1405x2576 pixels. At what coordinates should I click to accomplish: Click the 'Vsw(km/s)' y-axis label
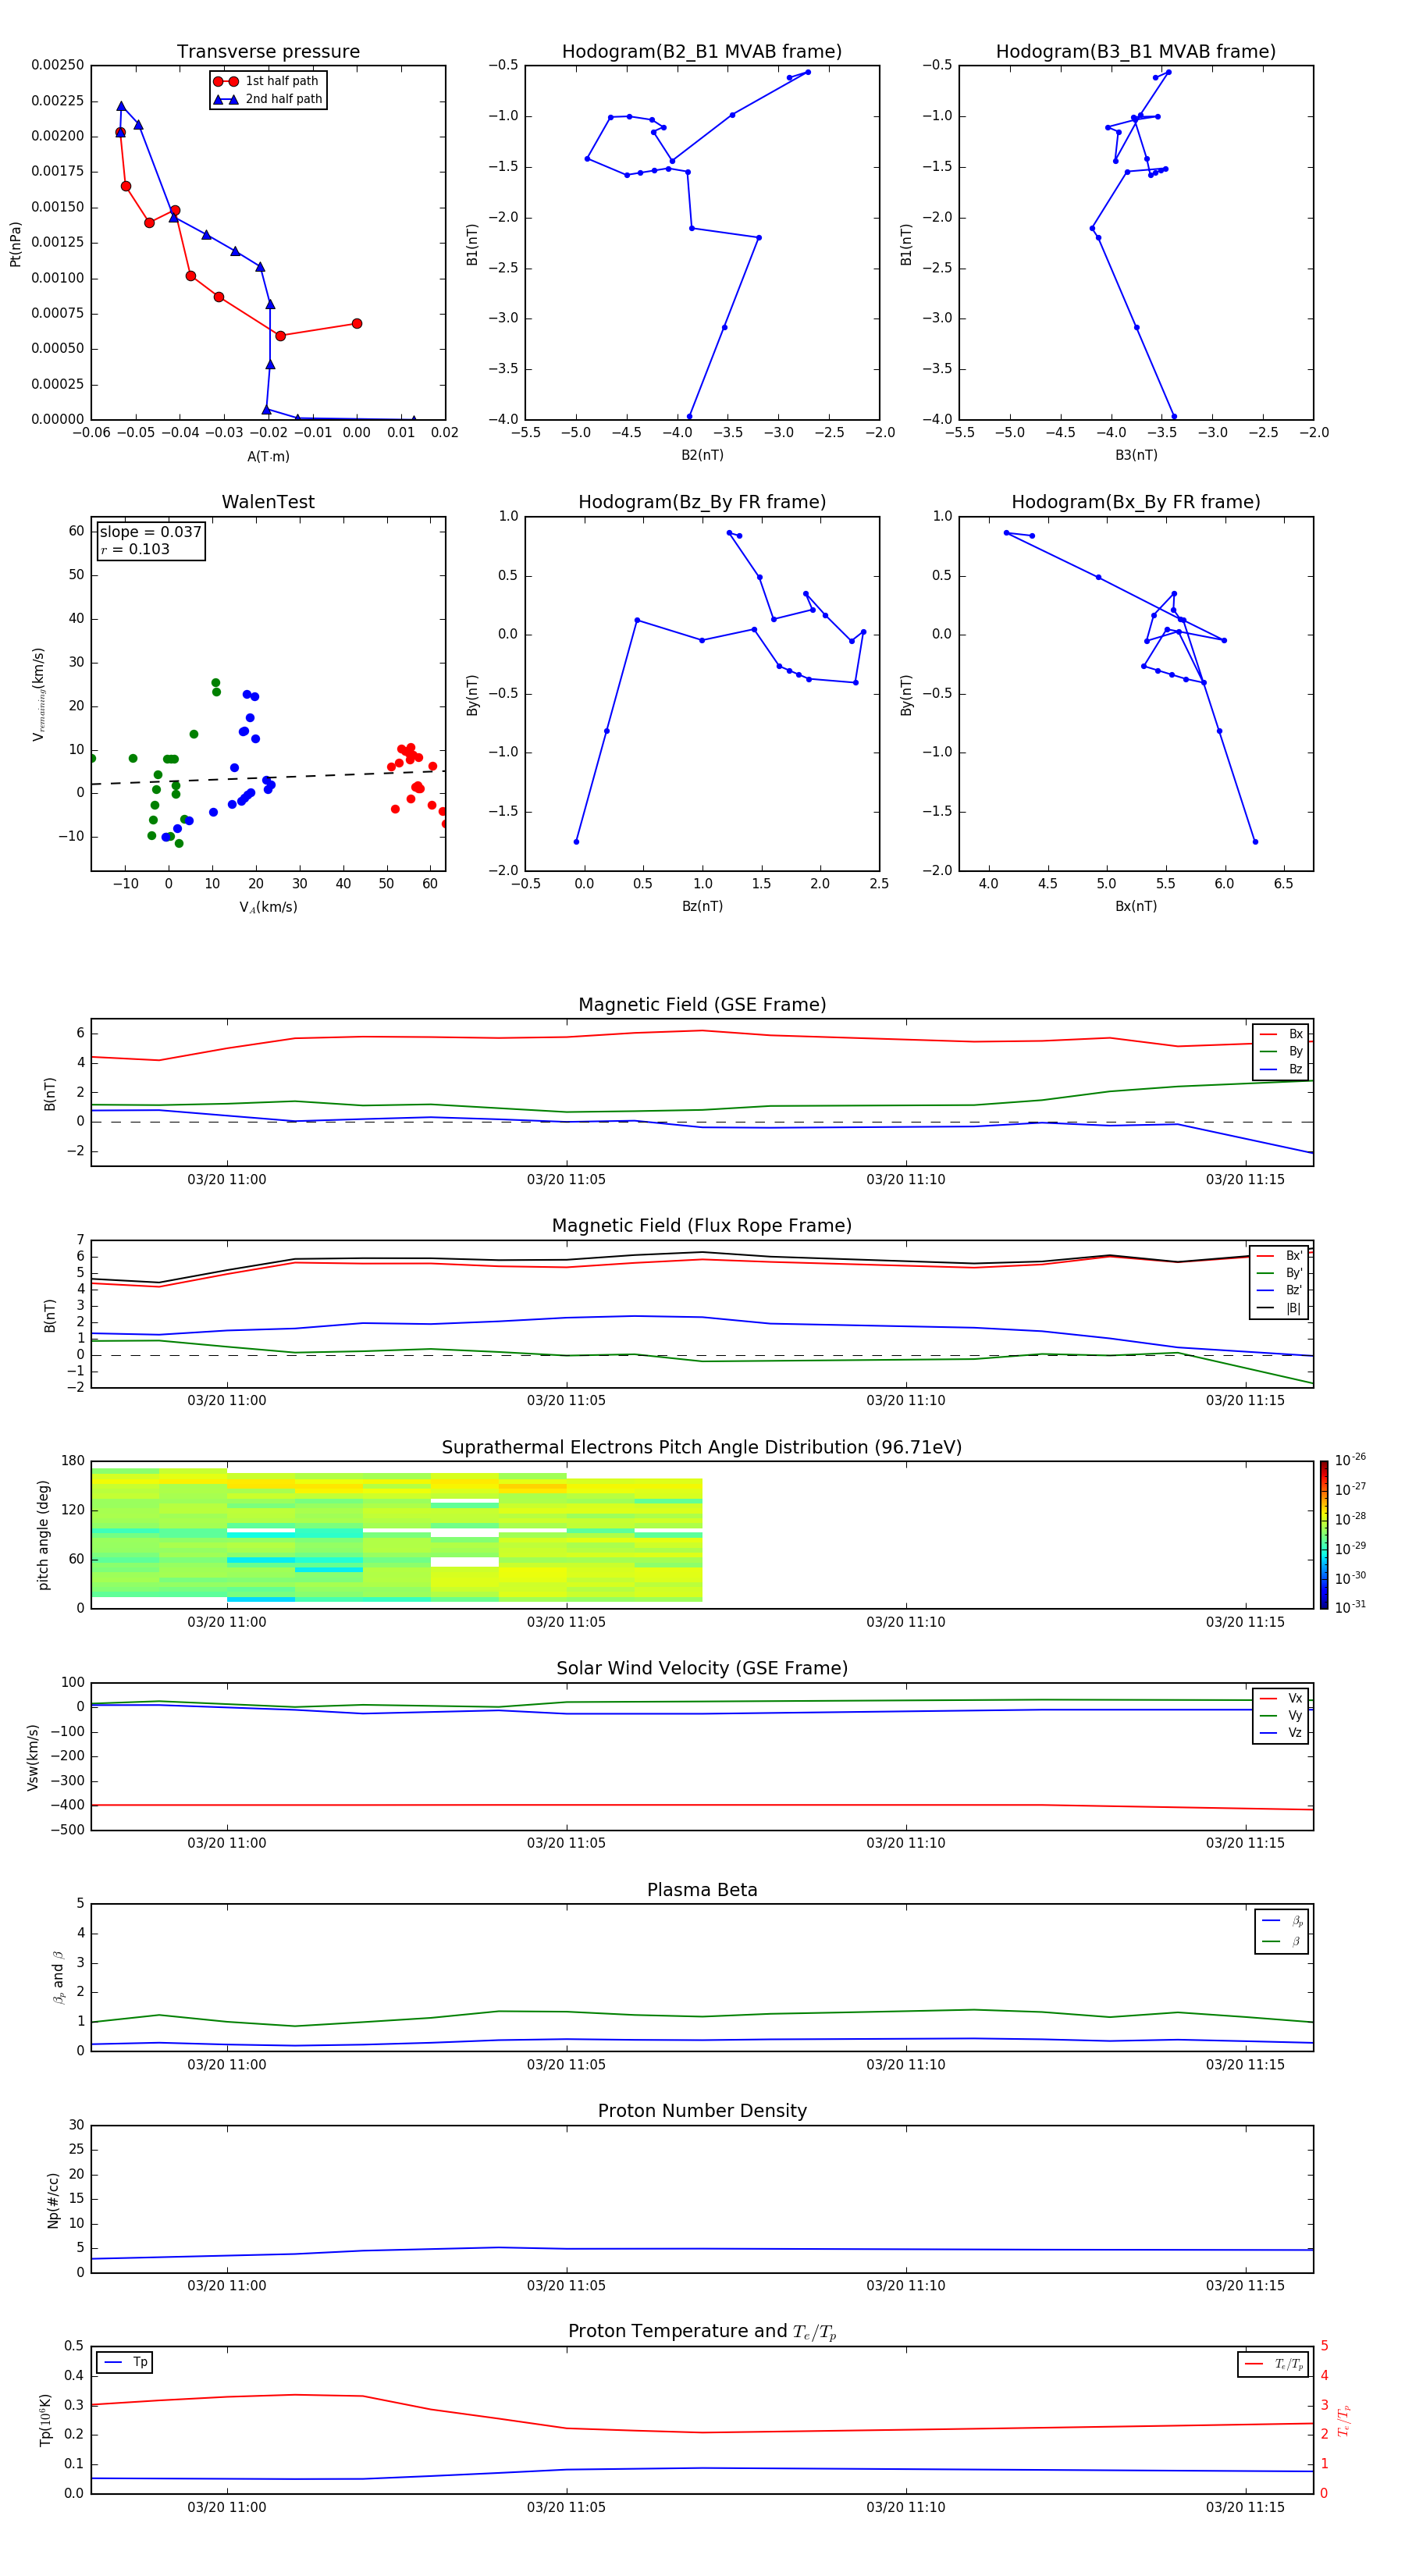[x=33, y=1757]
